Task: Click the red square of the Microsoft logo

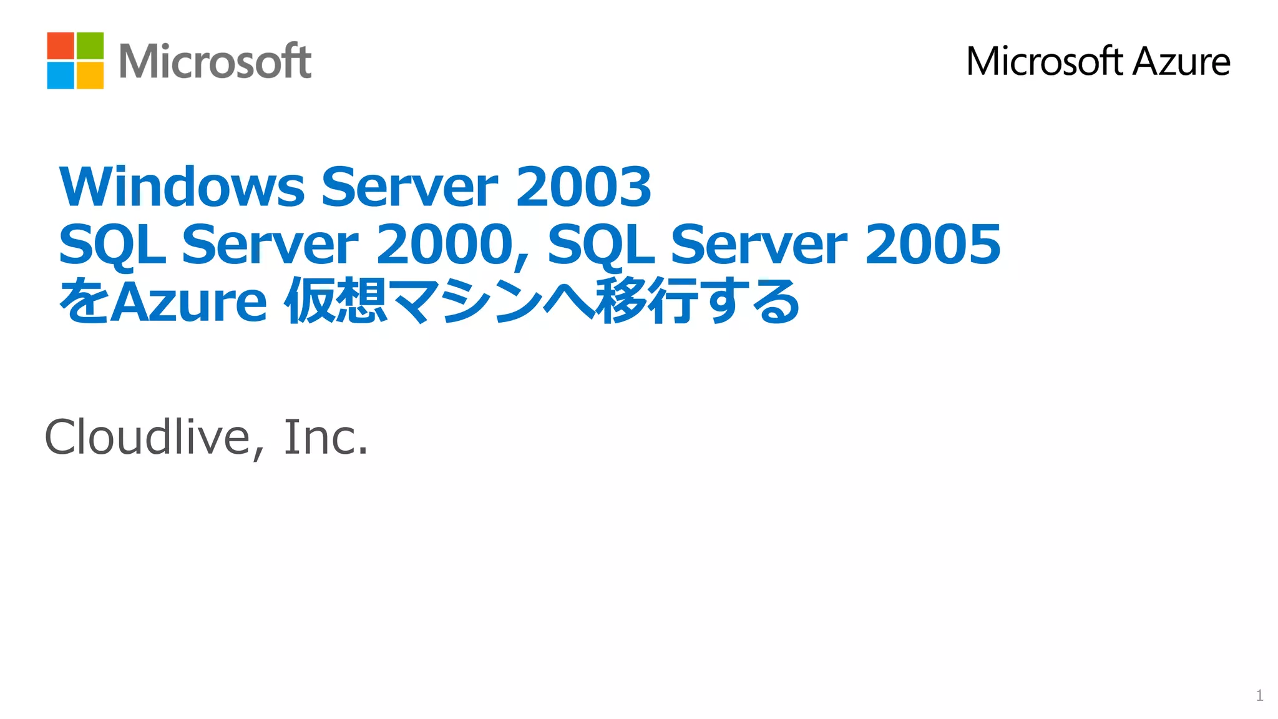Action: click(61, 46)
